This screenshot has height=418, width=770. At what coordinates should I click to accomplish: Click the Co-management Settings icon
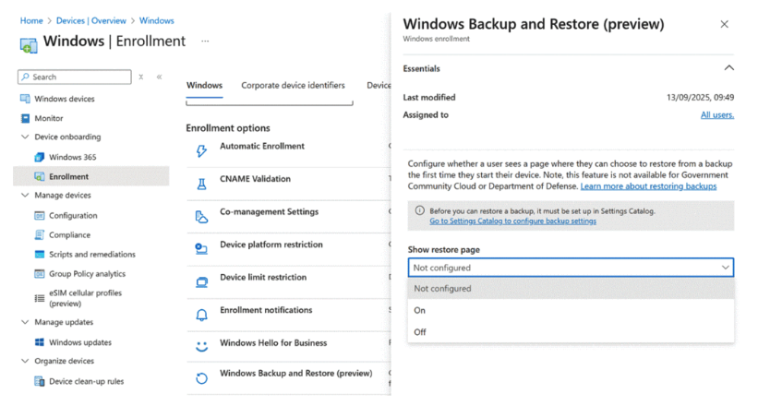(201, 217)
